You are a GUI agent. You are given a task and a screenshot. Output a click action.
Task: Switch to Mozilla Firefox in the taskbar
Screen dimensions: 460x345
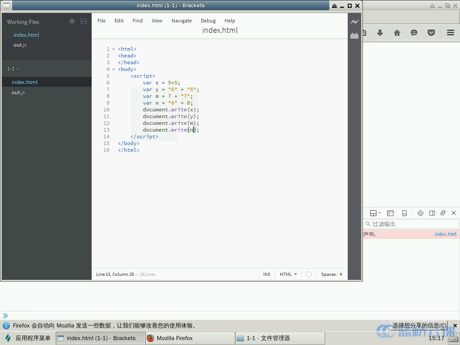pos(190,338)
